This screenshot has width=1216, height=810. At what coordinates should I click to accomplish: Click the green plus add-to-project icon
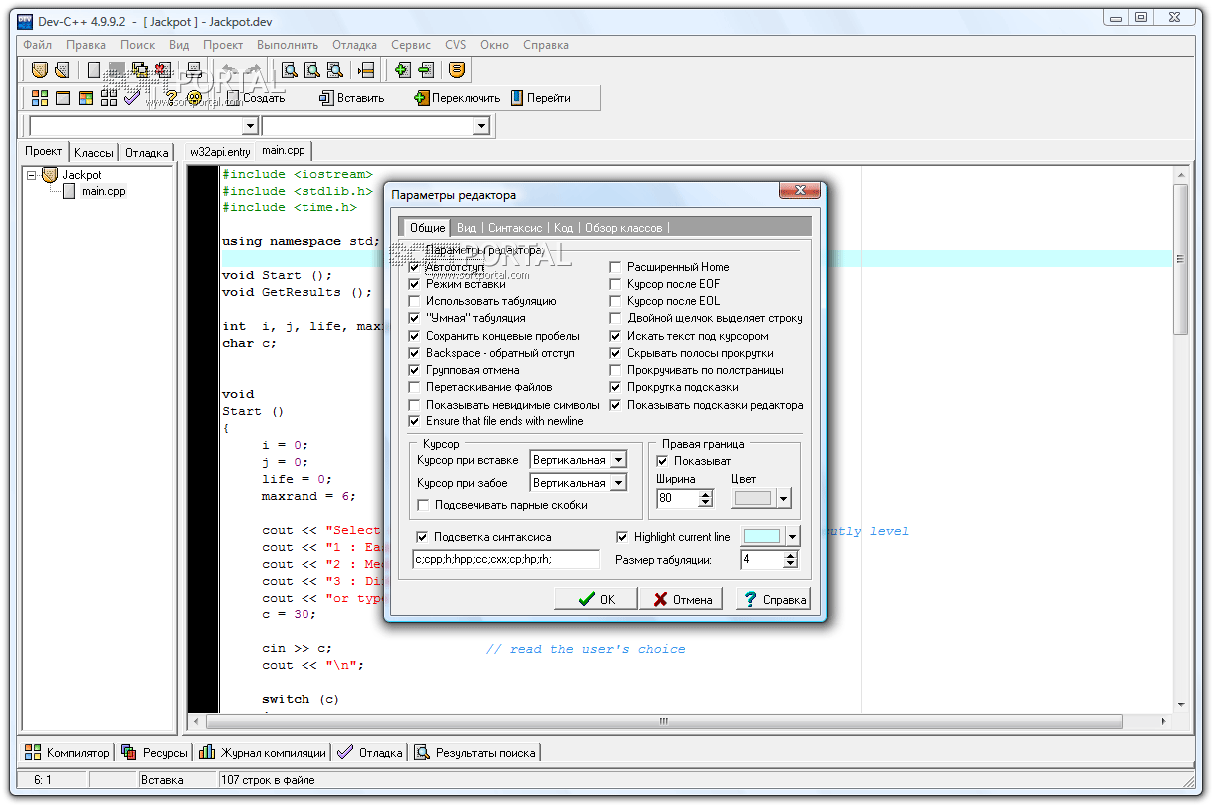click(402, 70)
